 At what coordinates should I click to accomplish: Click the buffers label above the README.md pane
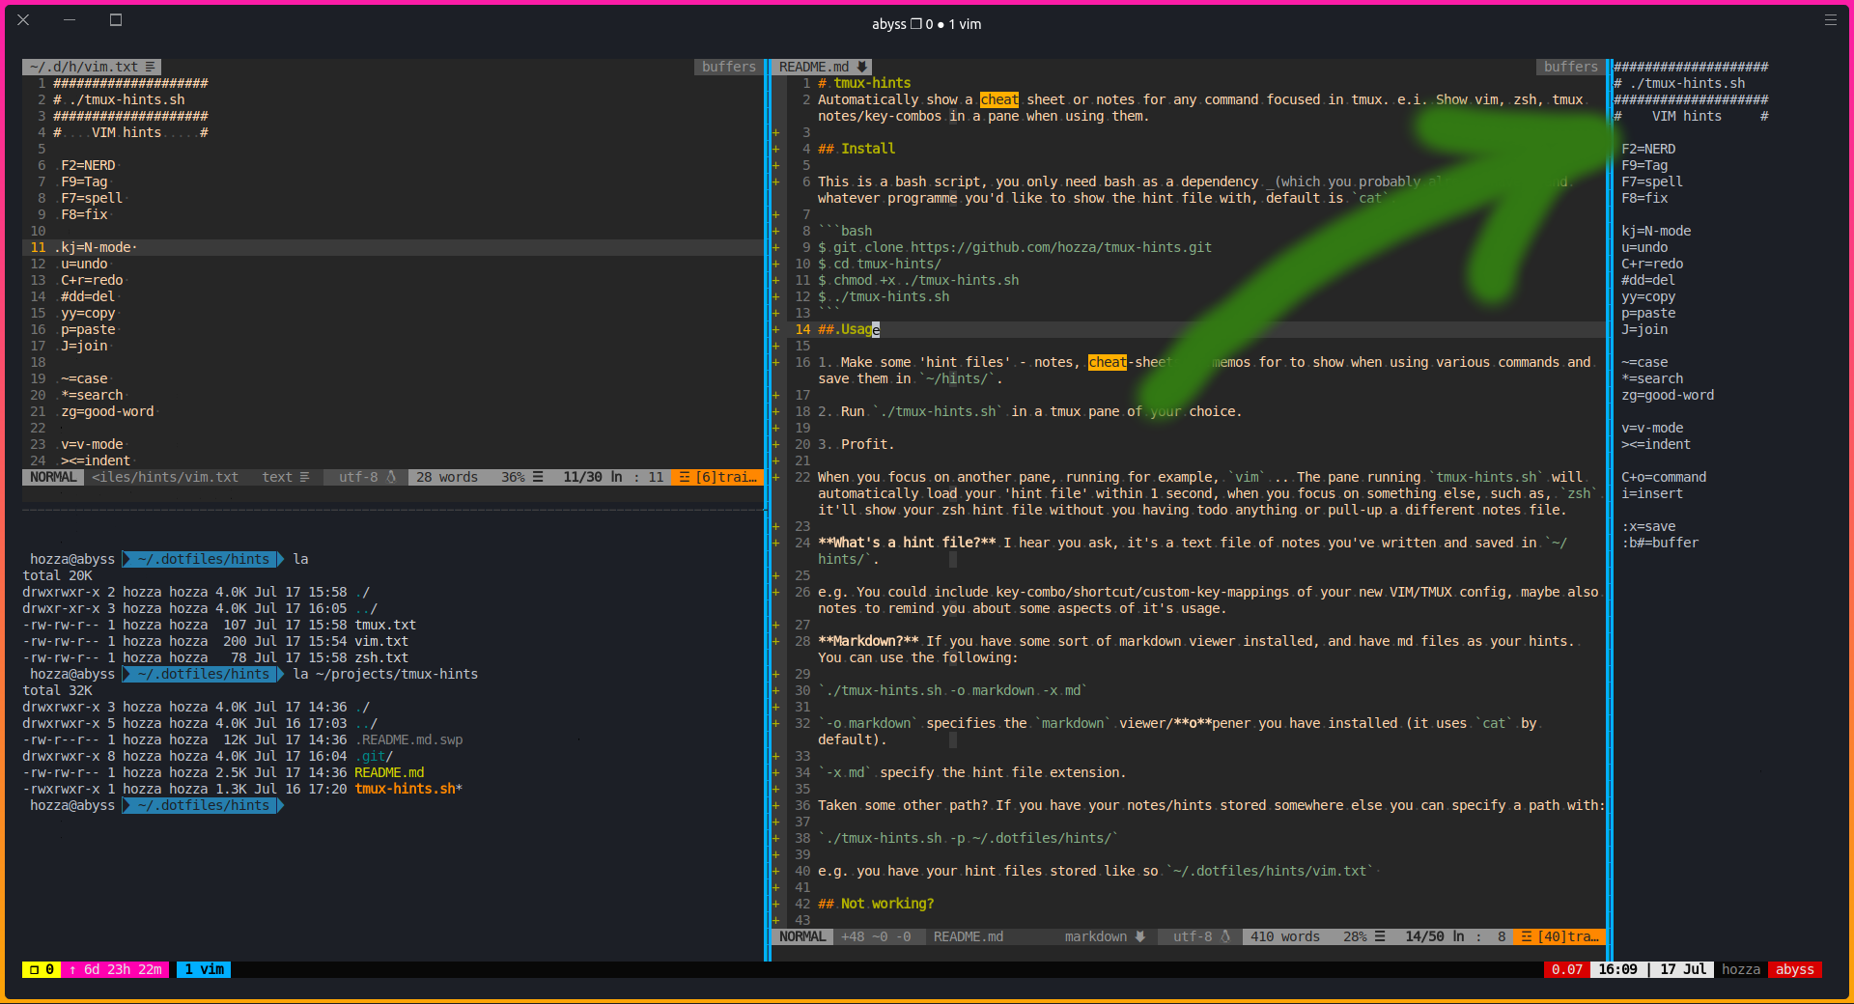pyautogui.click(x=1571, y=67)
